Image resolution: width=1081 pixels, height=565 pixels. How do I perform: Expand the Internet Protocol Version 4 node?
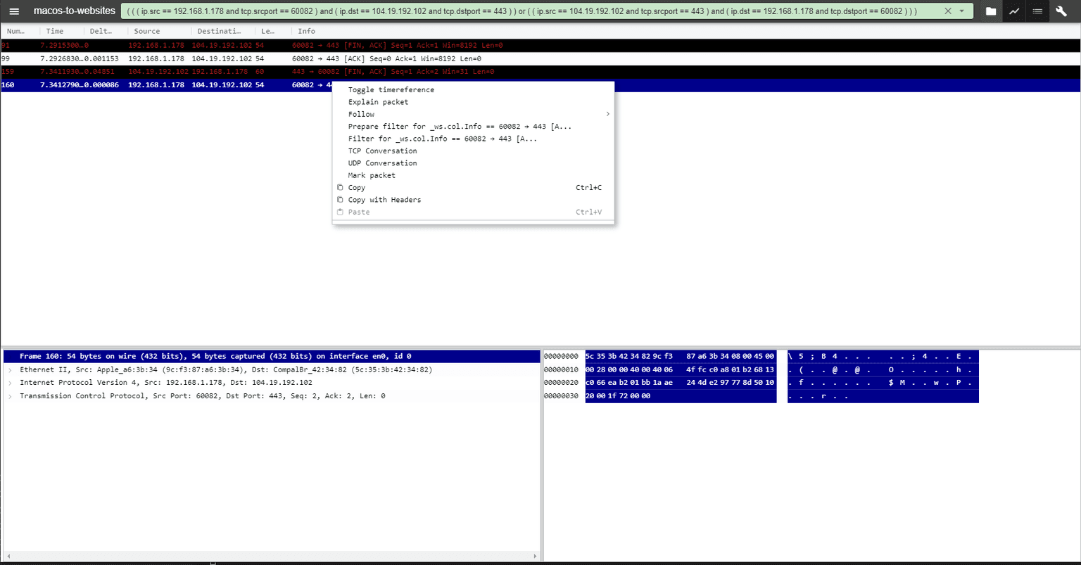10,383
